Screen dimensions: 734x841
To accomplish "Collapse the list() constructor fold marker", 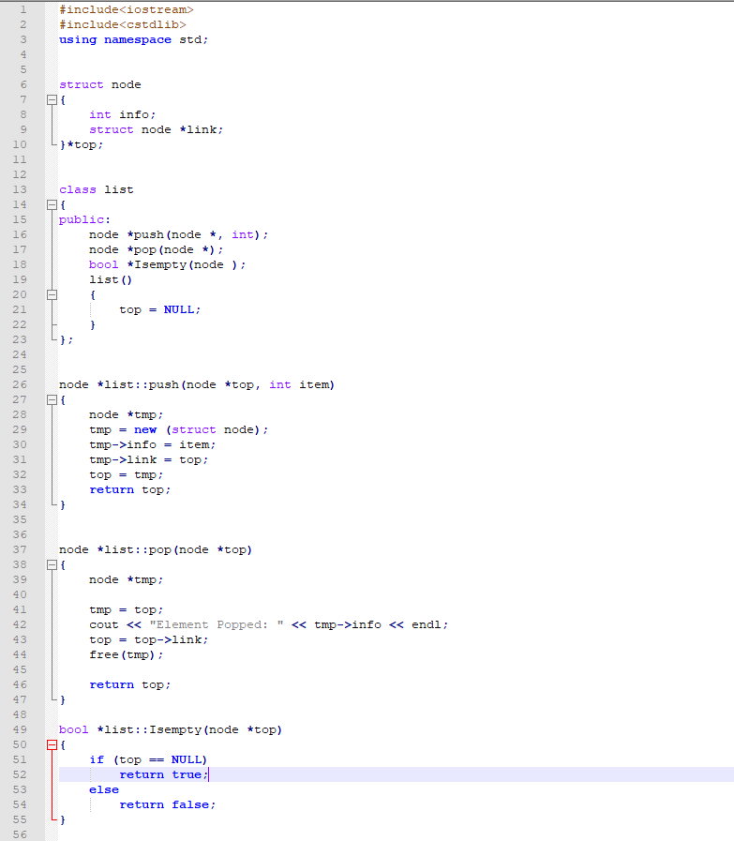I will pos(52,294).
